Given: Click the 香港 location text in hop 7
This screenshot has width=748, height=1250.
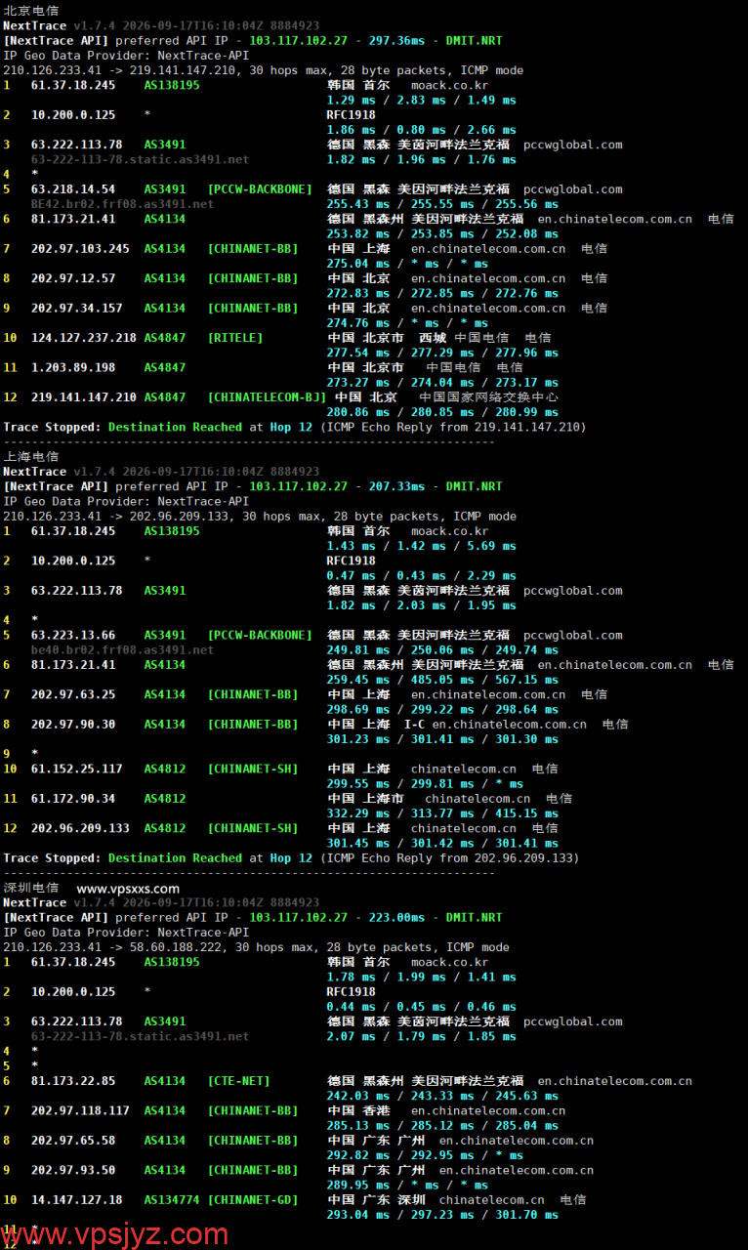Looking at the screenshot, I should point(376,1110).
